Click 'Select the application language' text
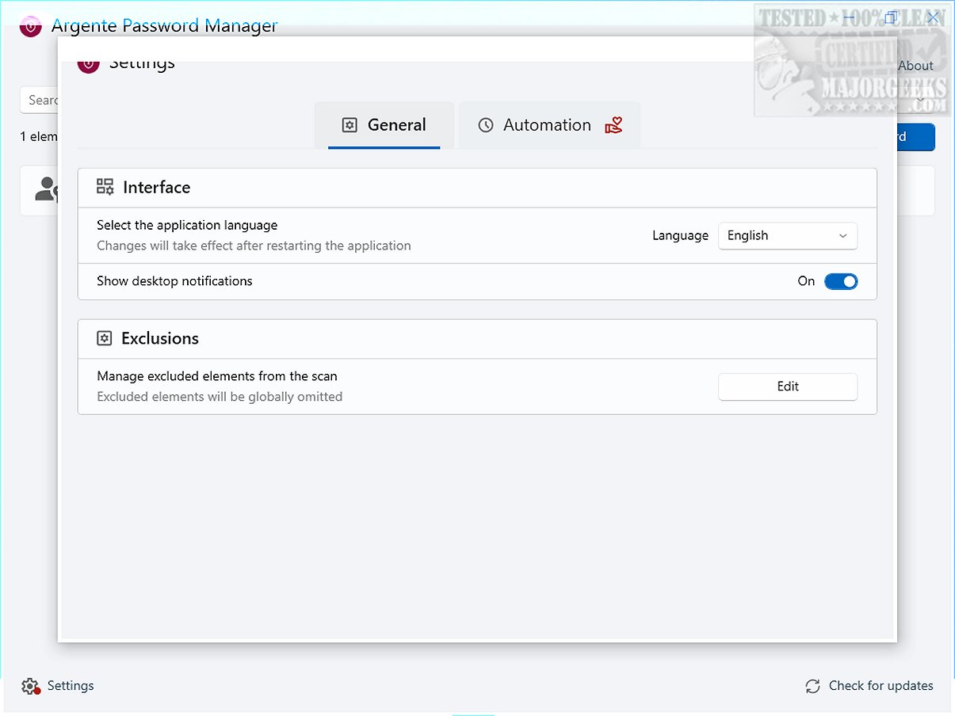The height and width of the screenshot is (716, 955). (x=187, y=225)
